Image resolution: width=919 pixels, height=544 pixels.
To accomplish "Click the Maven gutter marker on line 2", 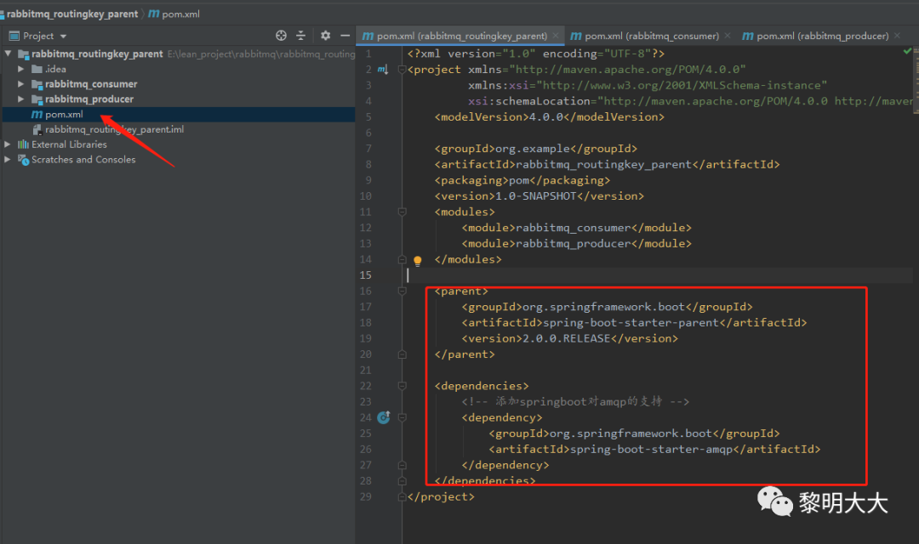I will pos(383,70).
